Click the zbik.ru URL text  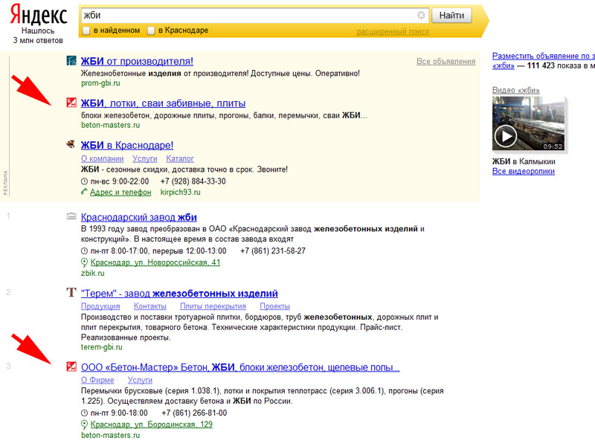click(92, 273)
